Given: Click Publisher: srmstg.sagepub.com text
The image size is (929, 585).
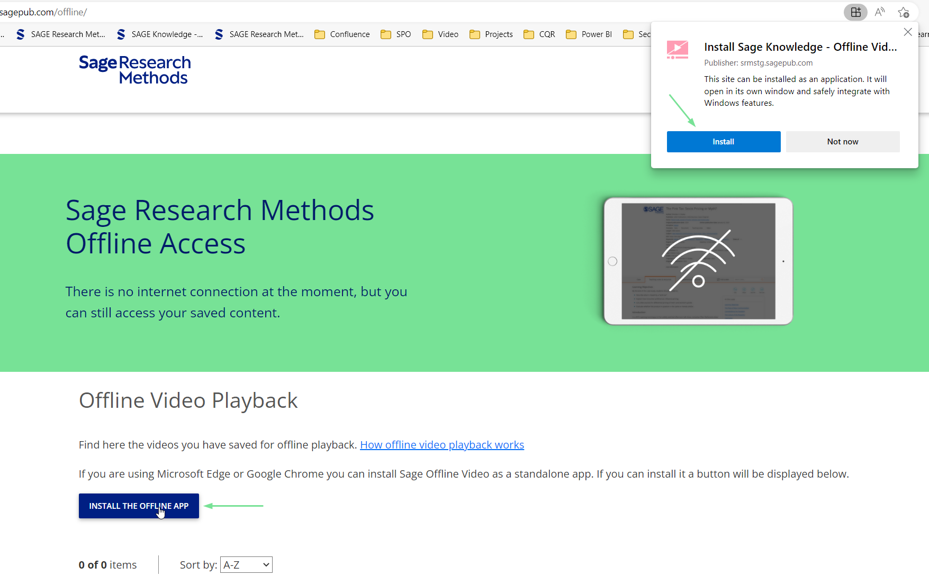Looking at the screenshot, I should pos(759,63).
